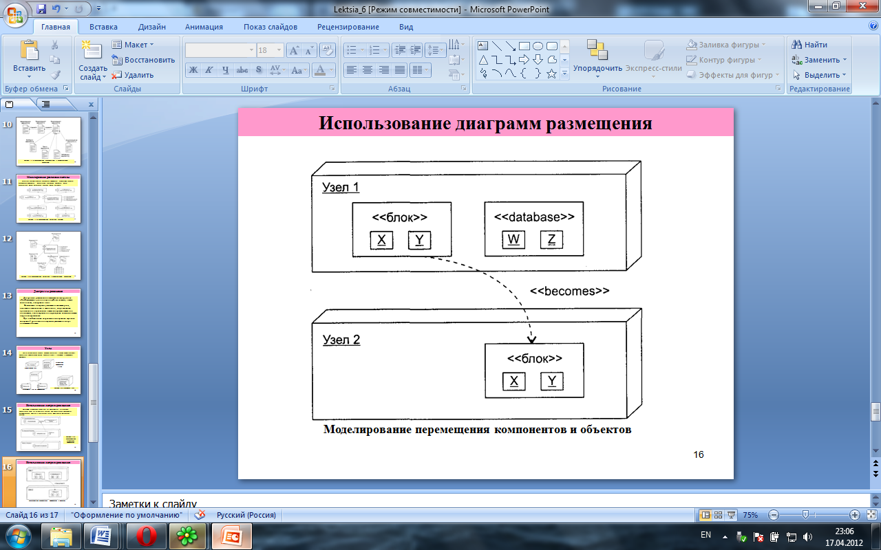
Task: Paste using the Вставить clipboard icon
Action: point(29,51)
